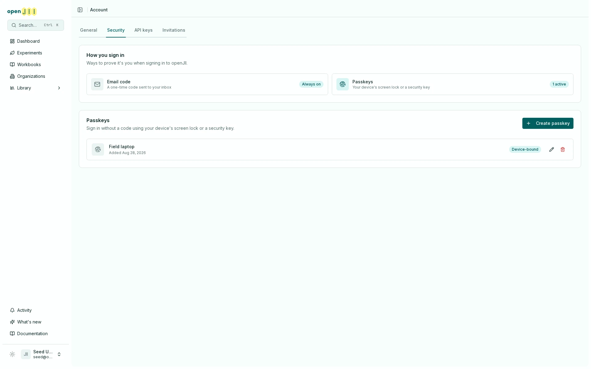Click the Dashboard icon in sidebar
The image size is (591, 369).
(12, 41)
